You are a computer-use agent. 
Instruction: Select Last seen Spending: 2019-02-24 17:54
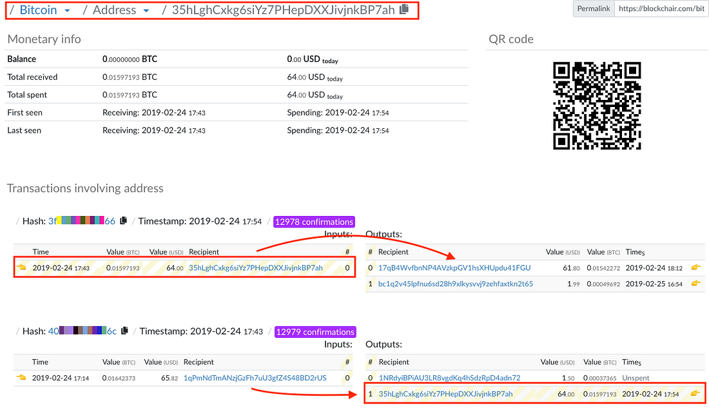point(338,130)
